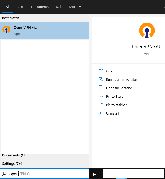This screenshot has height=179, width=165.
Task: Choose Pin to Start
Action: click(114, 96)
